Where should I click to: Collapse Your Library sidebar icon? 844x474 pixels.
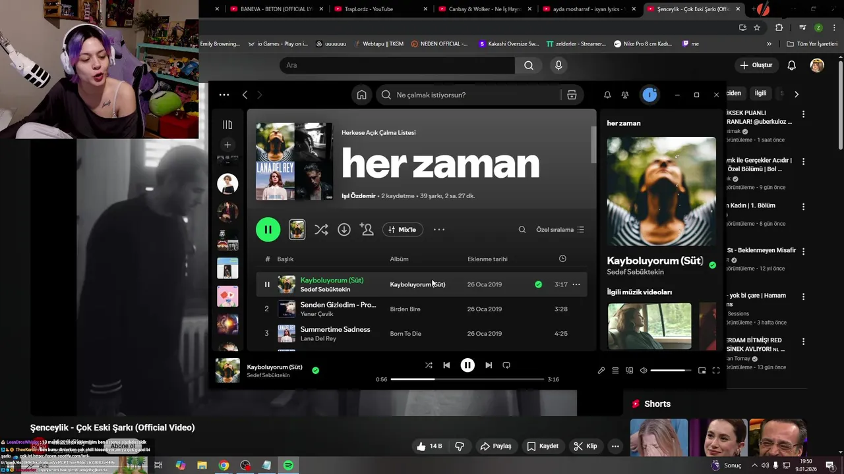pos(227,124)
